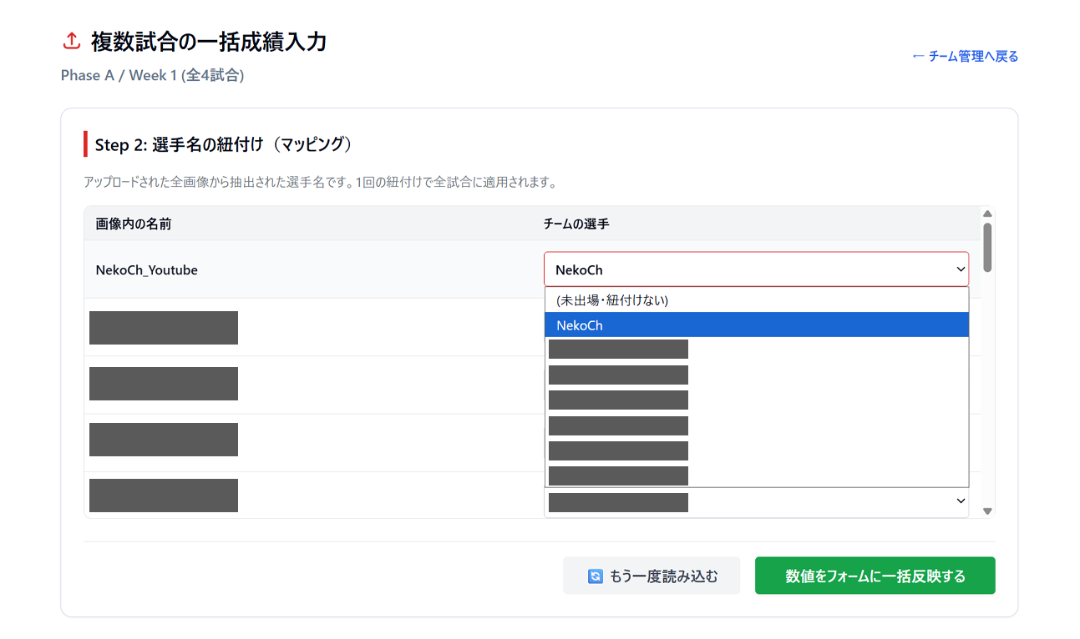Click the もう一度読み込む button
This screenshot has height=639, width=1080.
click(x=652, y=576)
